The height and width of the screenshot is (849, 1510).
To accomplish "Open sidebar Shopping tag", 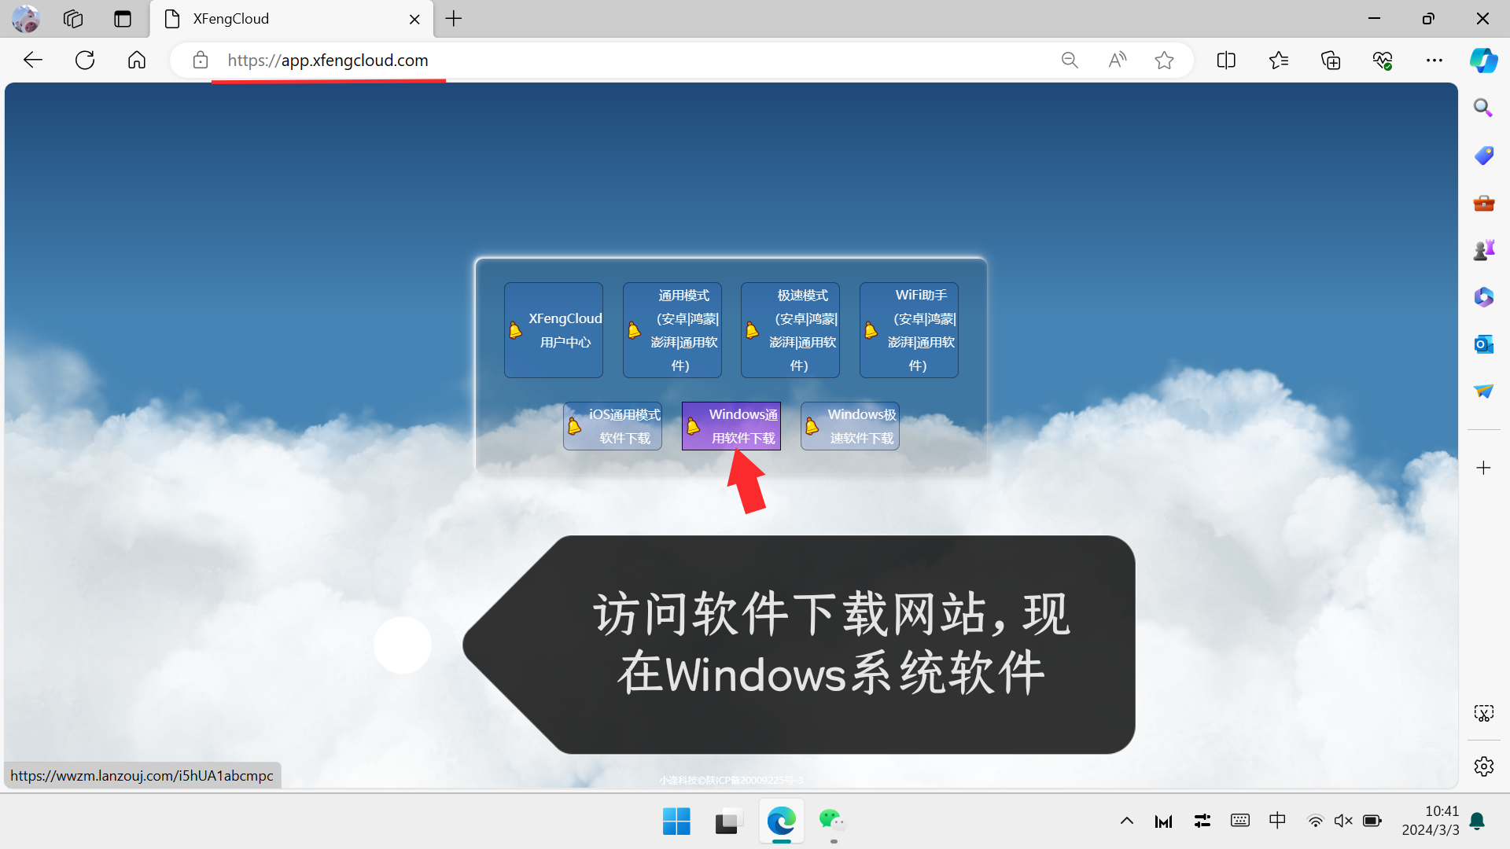I will 1483,155.
